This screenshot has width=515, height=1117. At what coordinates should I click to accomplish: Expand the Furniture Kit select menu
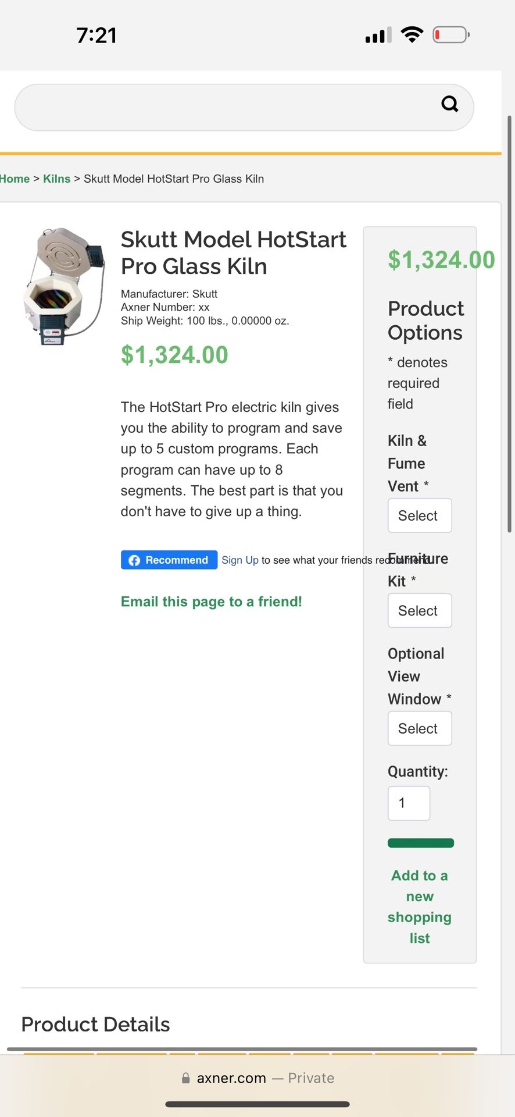419,610
